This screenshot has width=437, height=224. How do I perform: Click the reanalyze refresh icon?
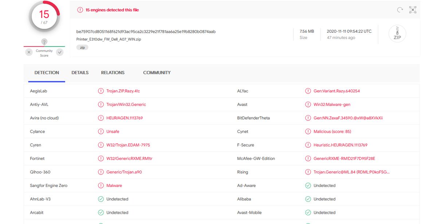[x=400, y=10]
